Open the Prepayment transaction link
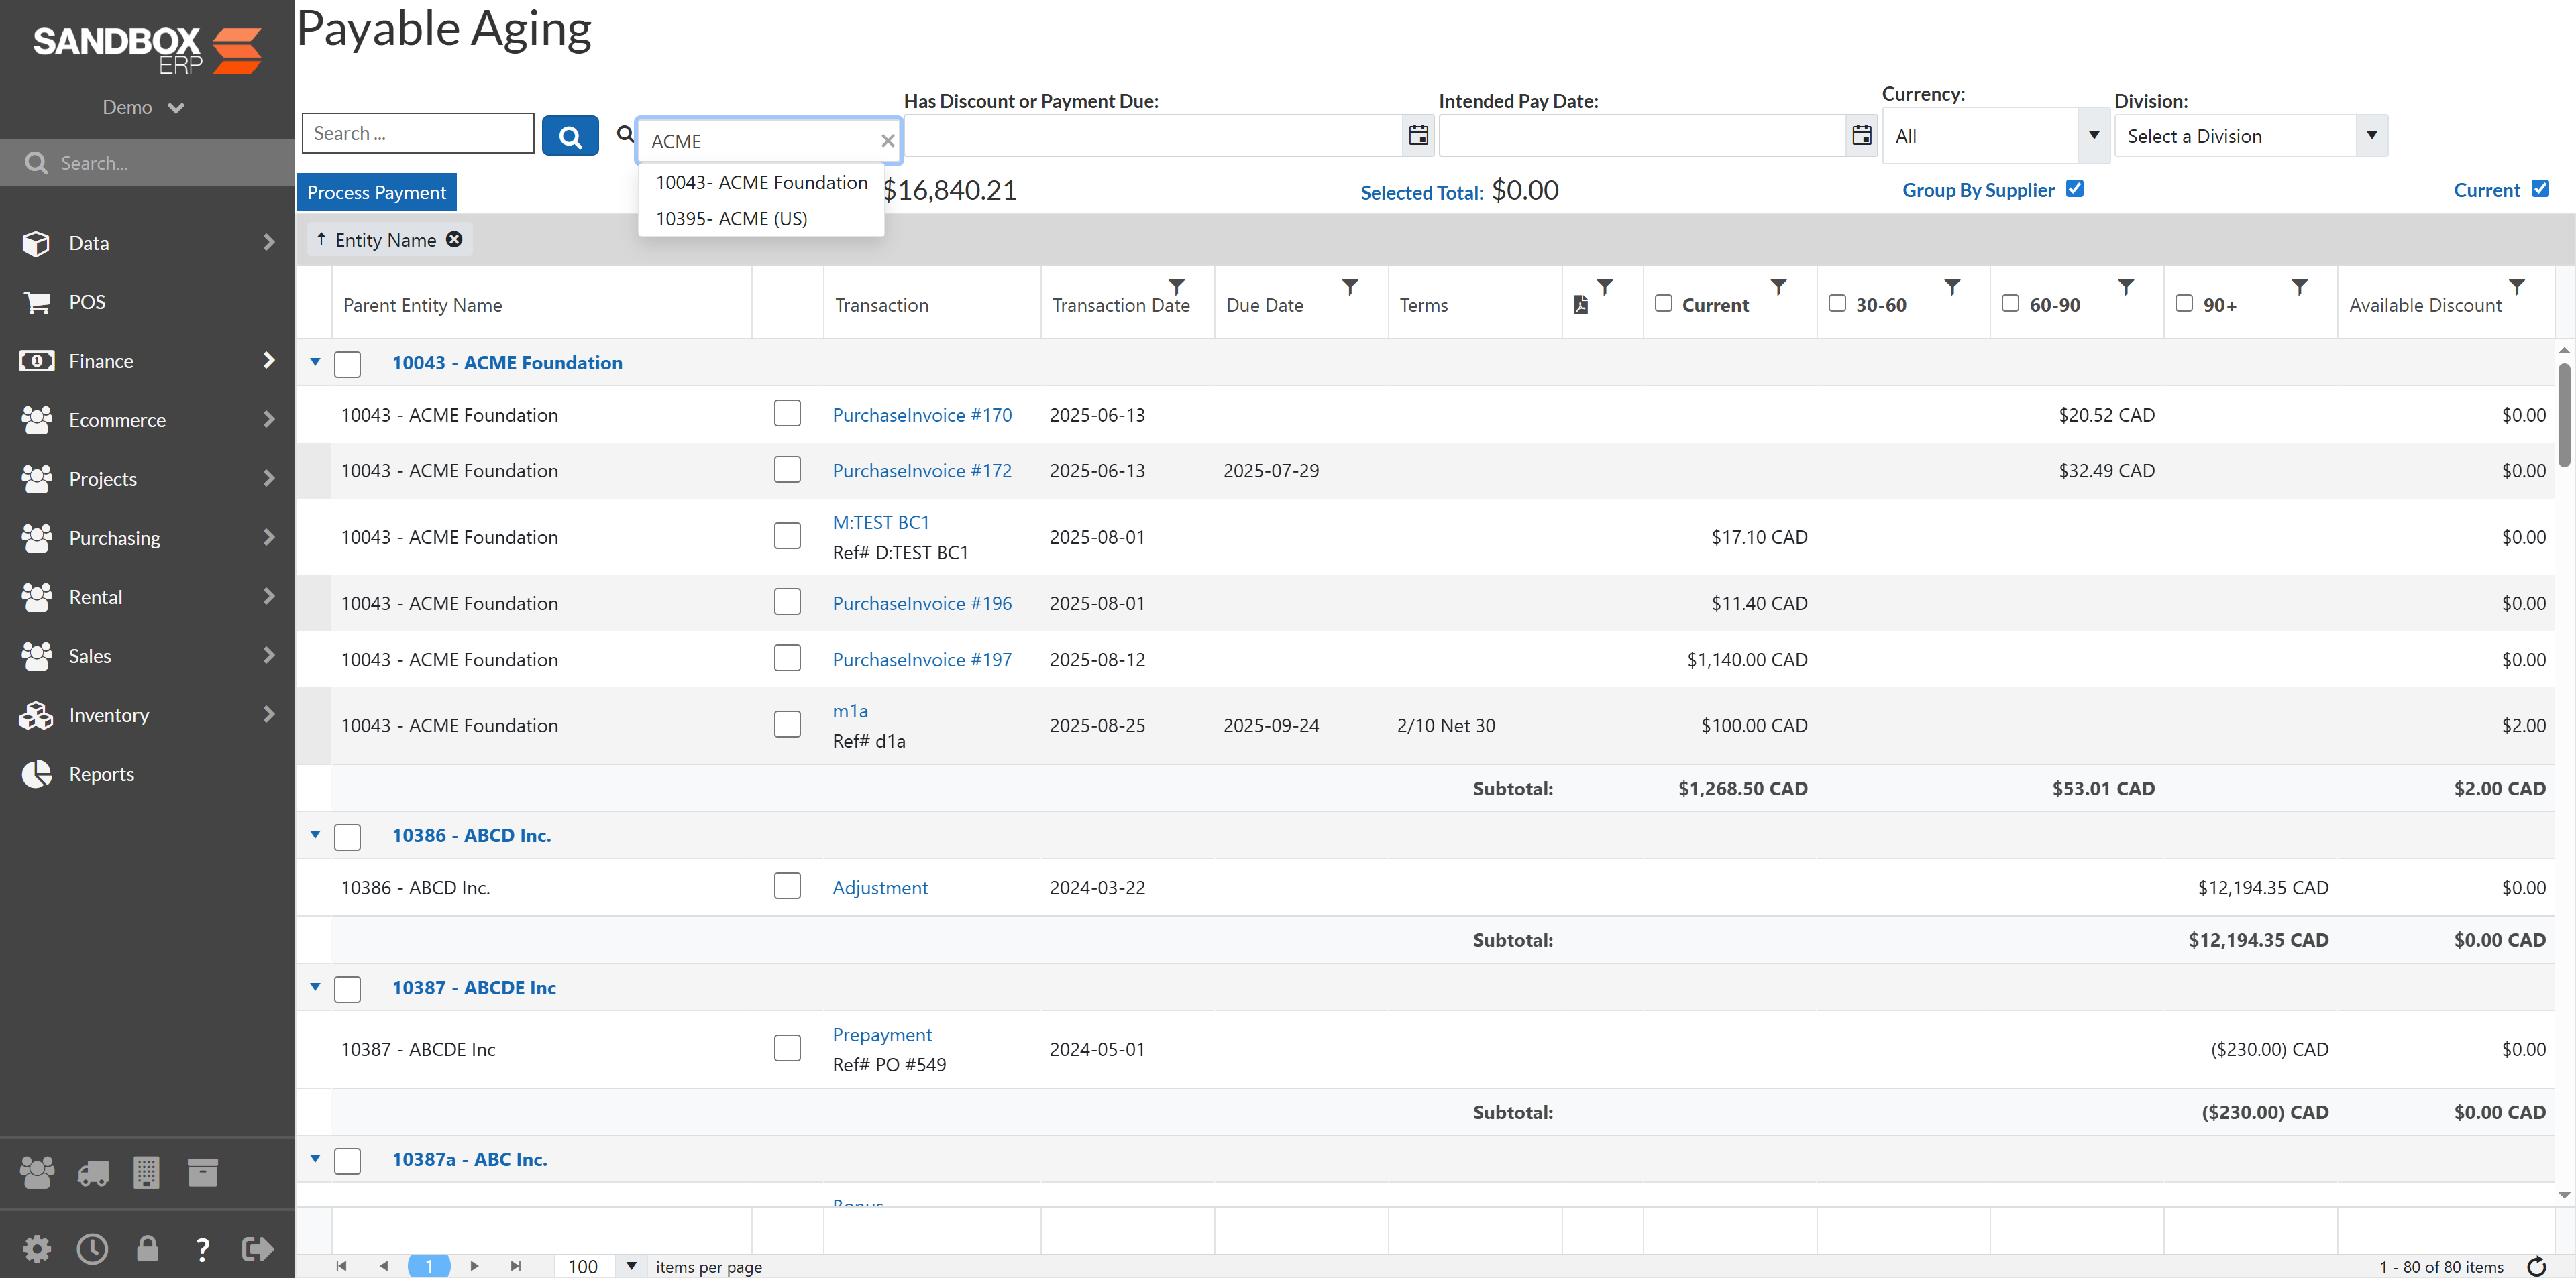The image size is (2576, 1278). 882,1034
